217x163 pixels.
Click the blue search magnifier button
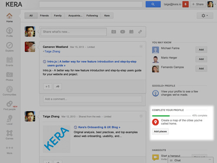pyautogui.click(x=153, y=4)
